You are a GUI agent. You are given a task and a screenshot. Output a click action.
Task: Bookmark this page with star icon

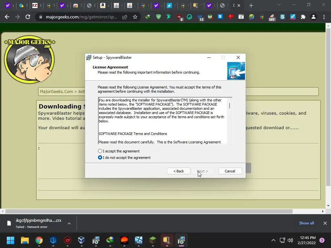point(135,17)
